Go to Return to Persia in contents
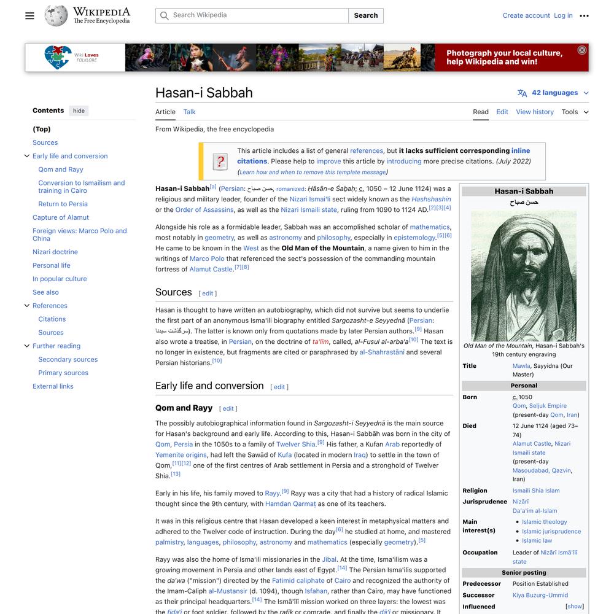 coord(63,204)
